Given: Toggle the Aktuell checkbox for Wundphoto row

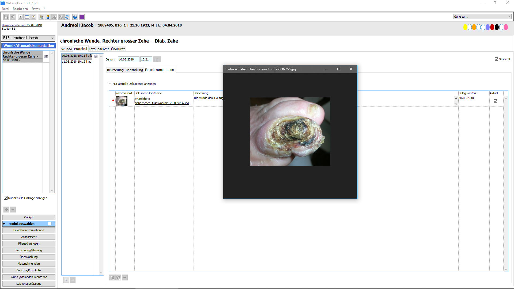Looking at the screenshot, I should 495,101.
